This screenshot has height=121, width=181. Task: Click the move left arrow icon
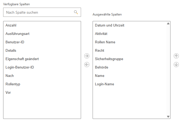click(87, 65)
